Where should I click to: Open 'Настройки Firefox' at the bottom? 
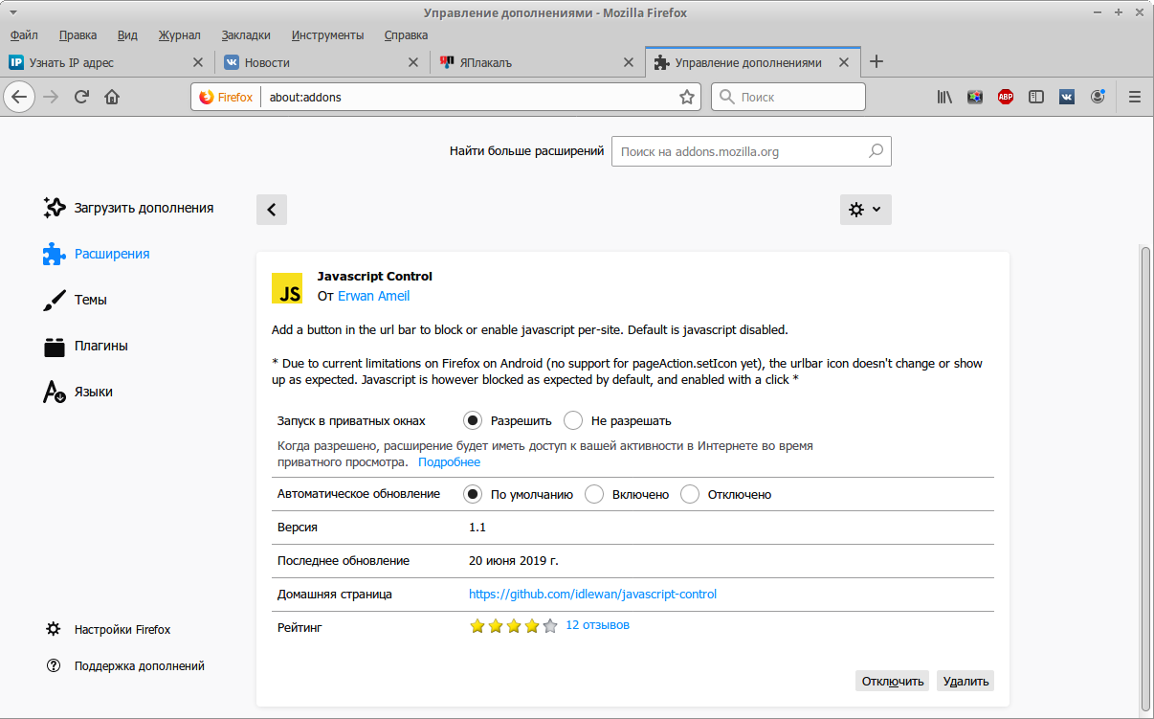tap(109, 630)
